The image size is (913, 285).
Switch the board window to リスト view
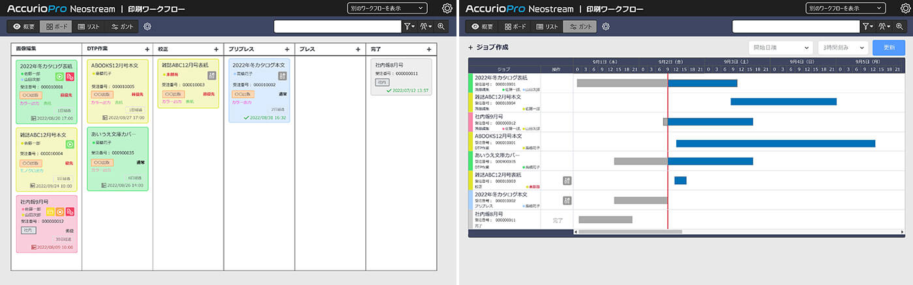pos(89,27)
